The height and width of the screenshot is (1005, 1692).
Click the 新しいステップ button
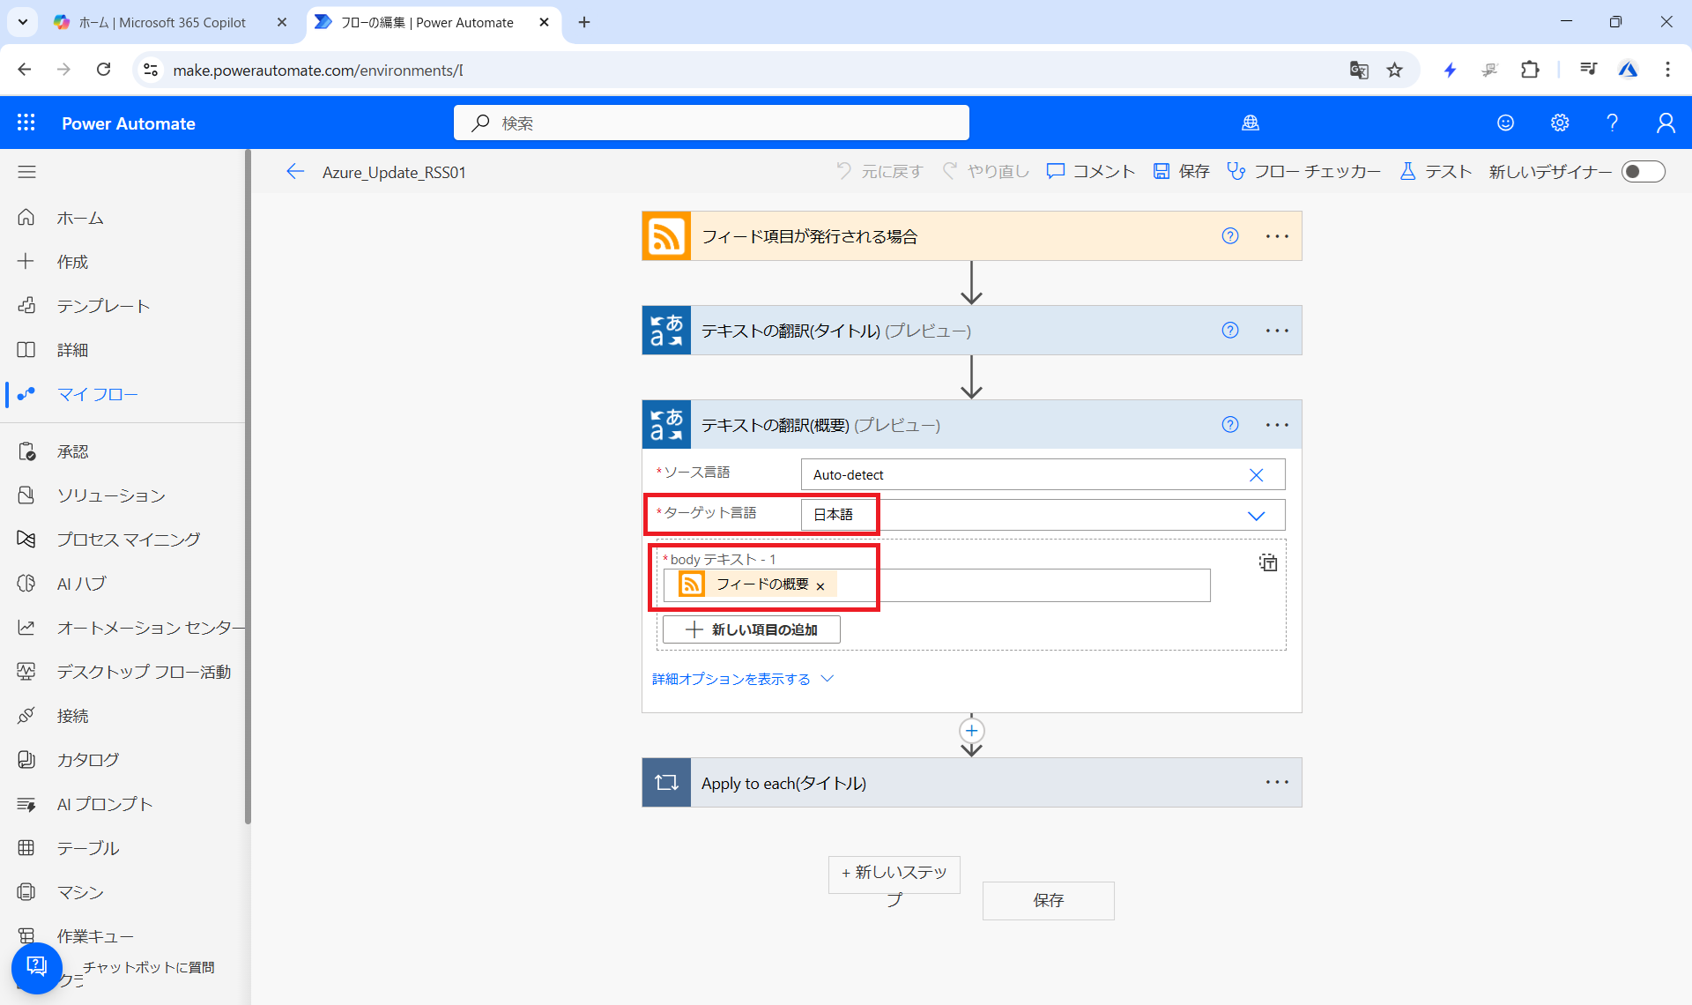click(x=894, y=875)
